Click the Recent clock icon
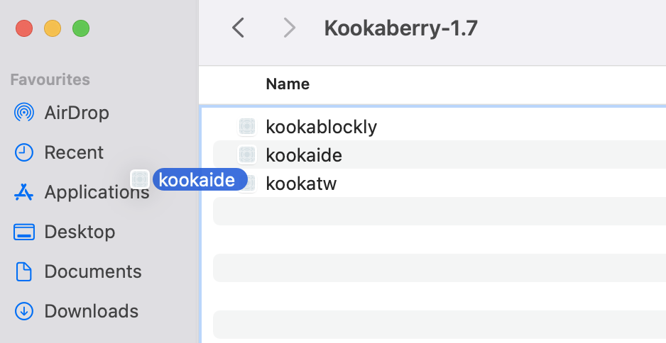 coord(24,152)
